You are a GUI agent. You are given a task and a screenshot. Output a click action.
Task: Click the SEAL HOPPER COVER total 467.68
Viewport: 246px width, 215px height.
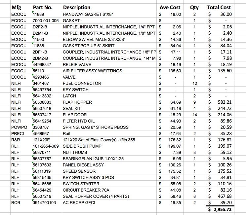pos(224,197)
